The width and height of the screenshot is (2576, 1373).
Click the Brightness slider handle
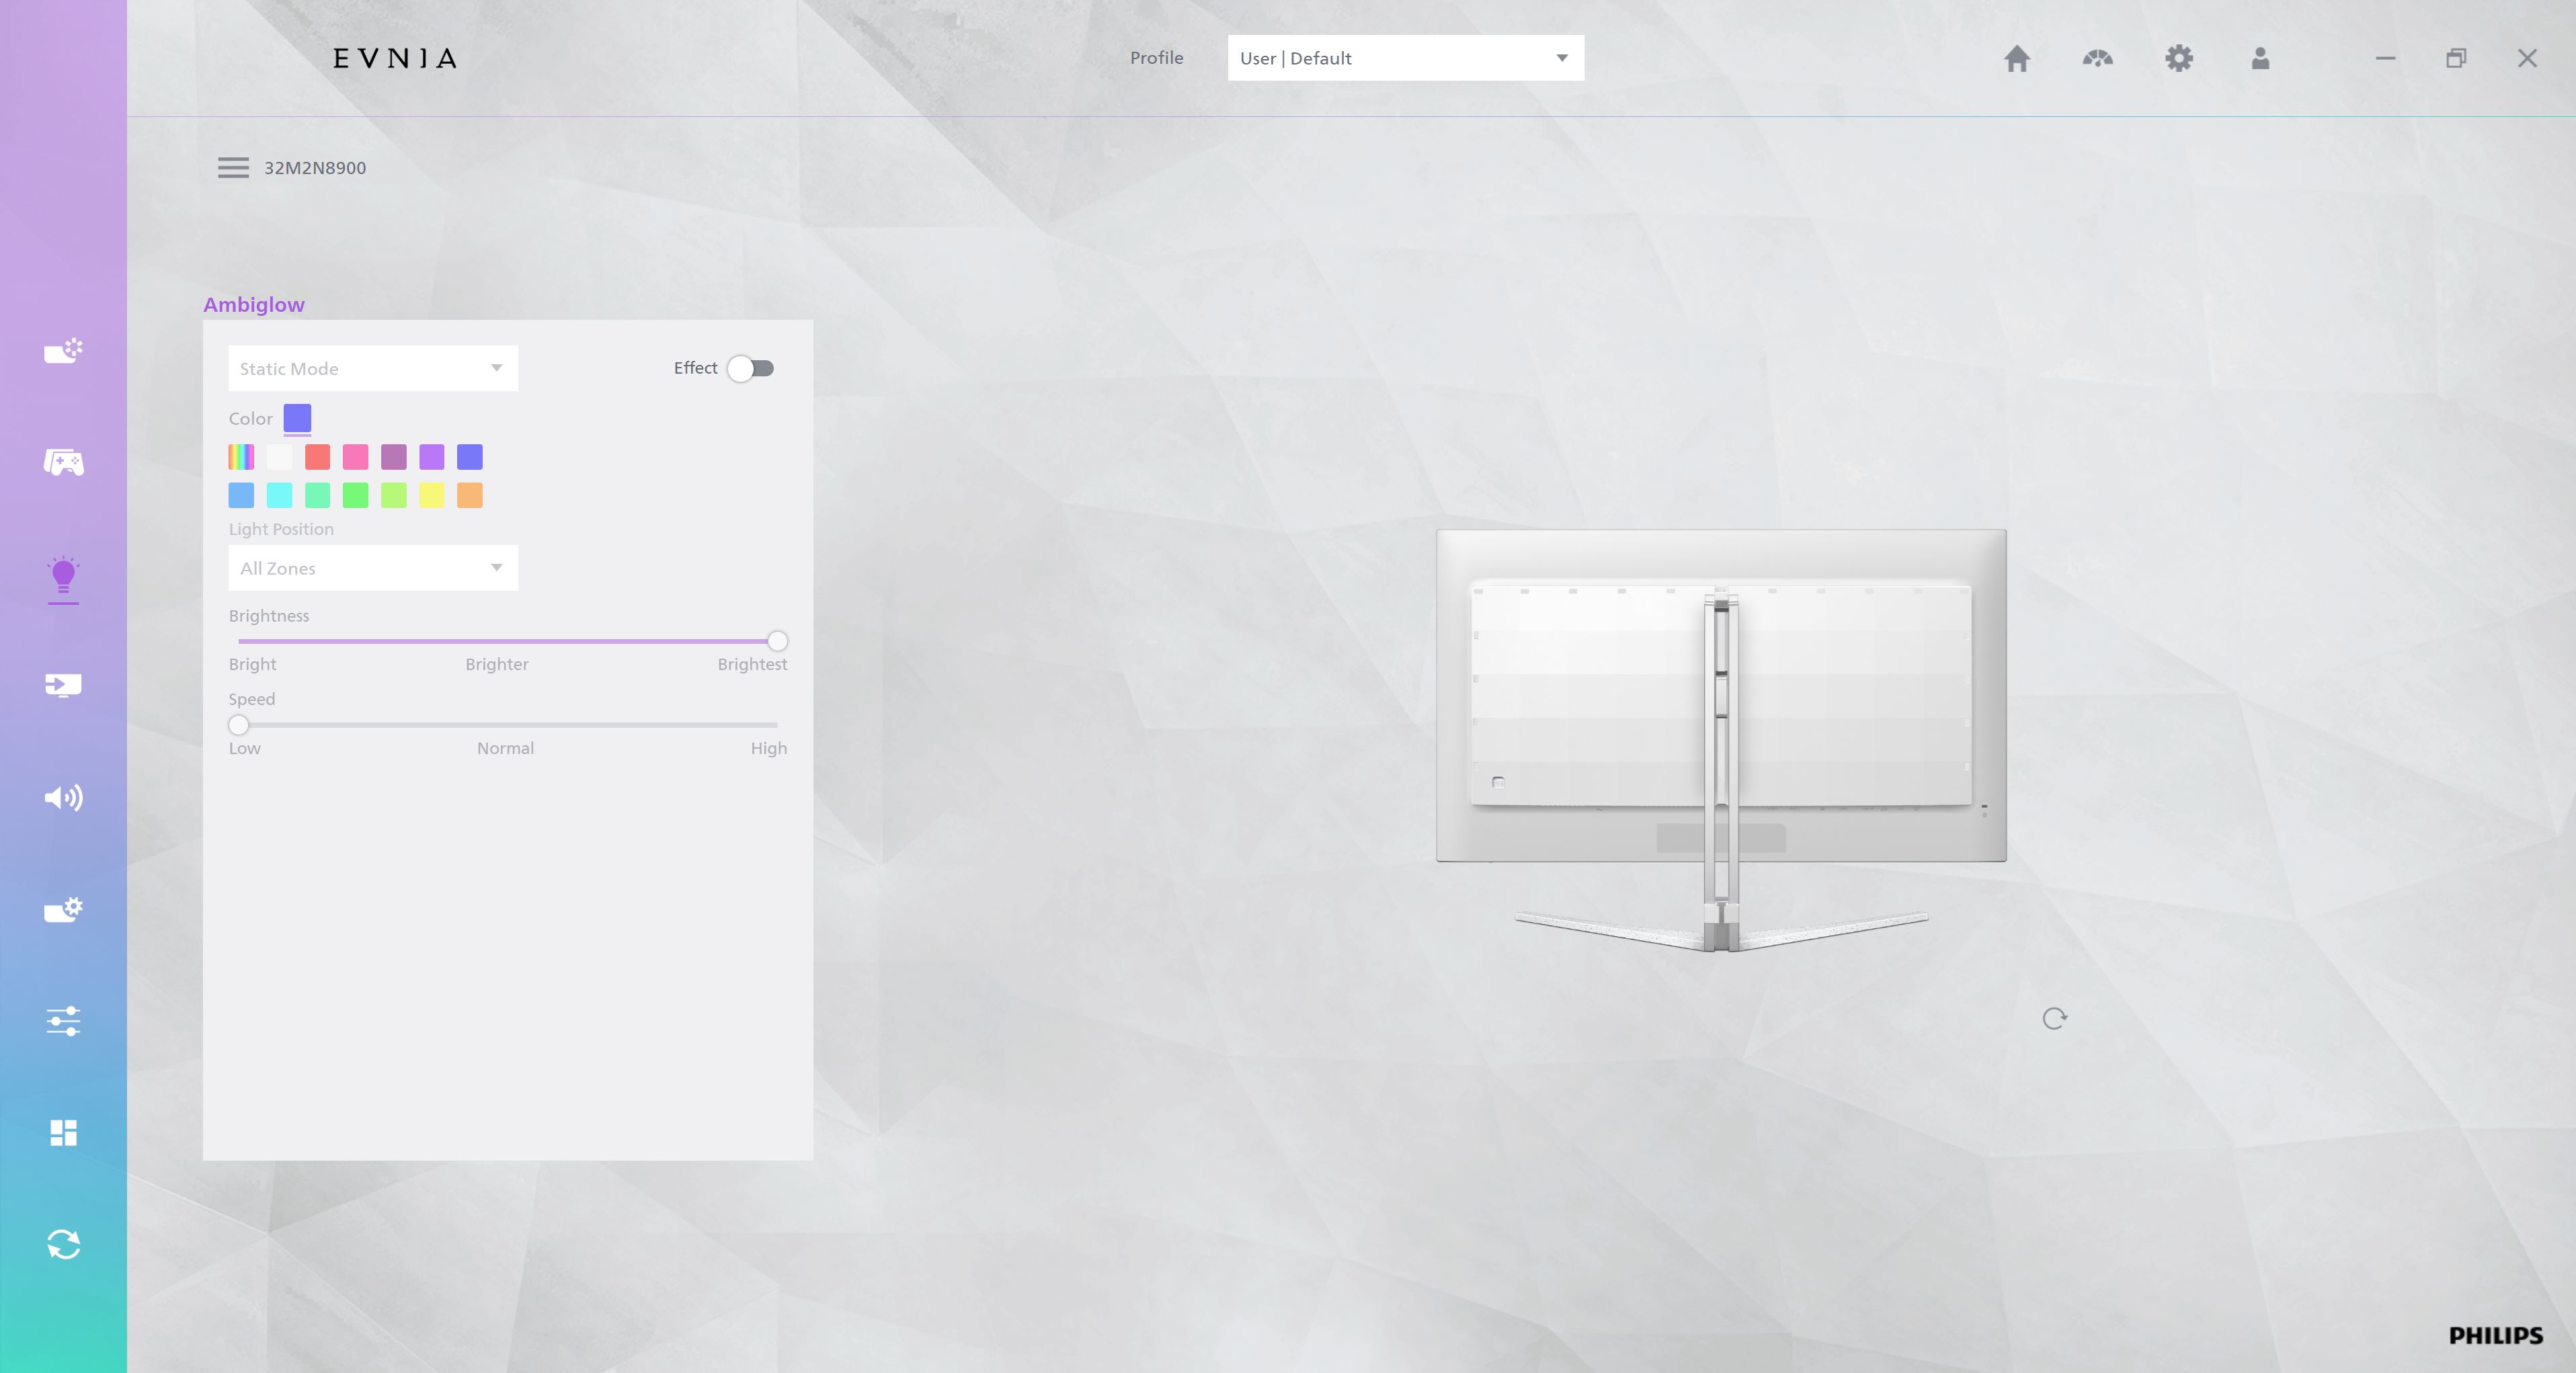[x=777, y=641]
